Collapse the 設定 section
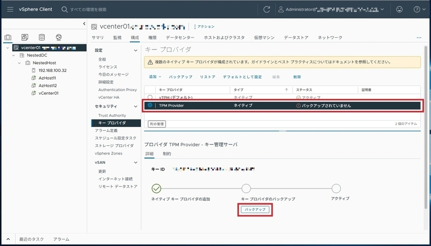Image resolution: width=431 pixels, height=246 pixels. click(136, 51)
